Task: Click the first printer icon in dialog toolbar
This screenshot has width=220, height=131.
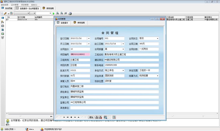Action: [97, 117]
